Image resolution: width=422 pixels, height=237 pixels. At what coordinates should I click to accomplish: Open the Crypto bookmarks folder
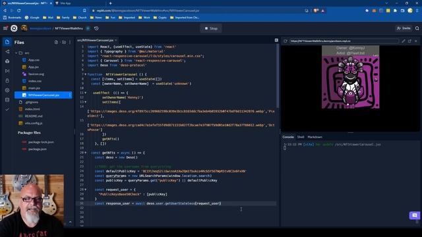coord(160,18)
